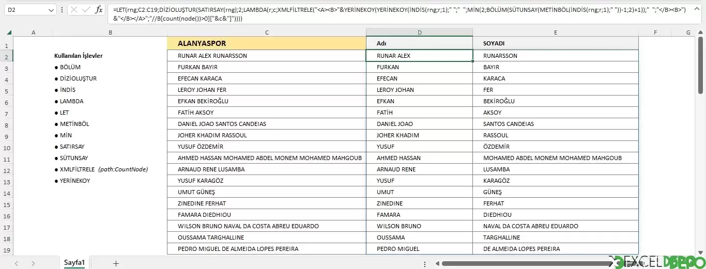
Task: Select the row 1 header
Action: (7, 46)
